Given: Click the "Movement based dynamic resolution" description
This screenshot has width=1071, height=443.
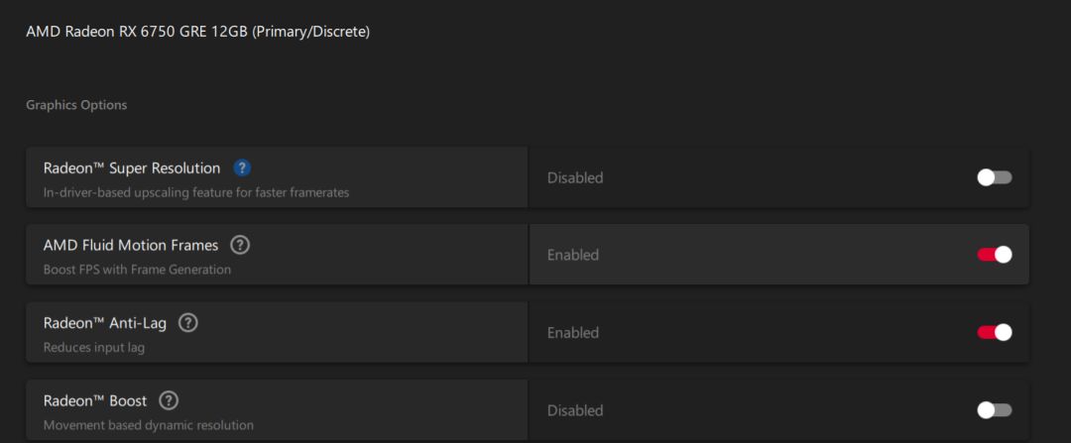Looking at the screenshot, I should tap(149, 425).
